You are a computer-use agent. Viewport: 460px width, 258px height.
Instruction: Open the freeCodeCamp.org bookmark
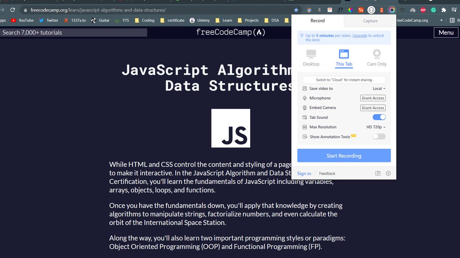(411, 20)
